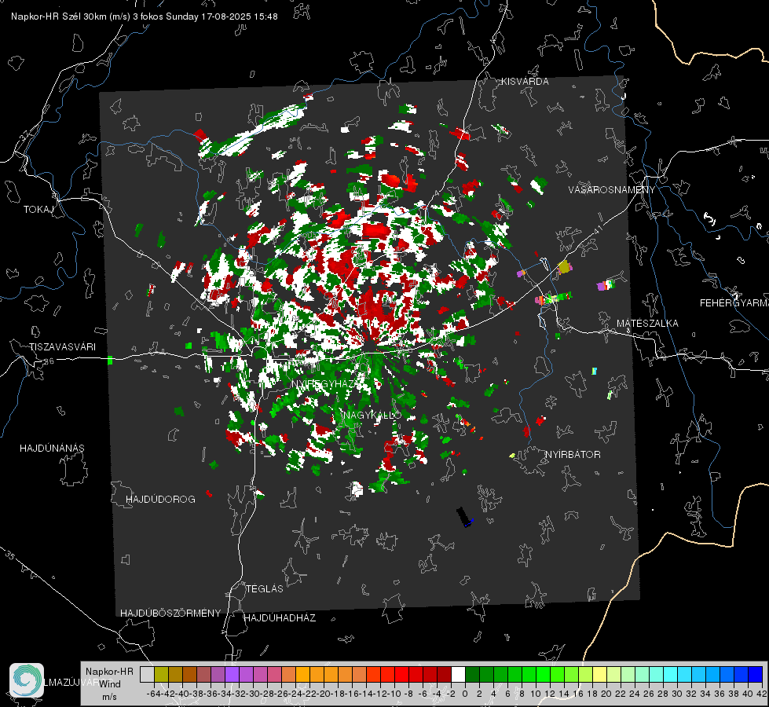This screenshot has height=707, width=769.
Task: Click the 'Wind' legend label
Action: (110, 684)
